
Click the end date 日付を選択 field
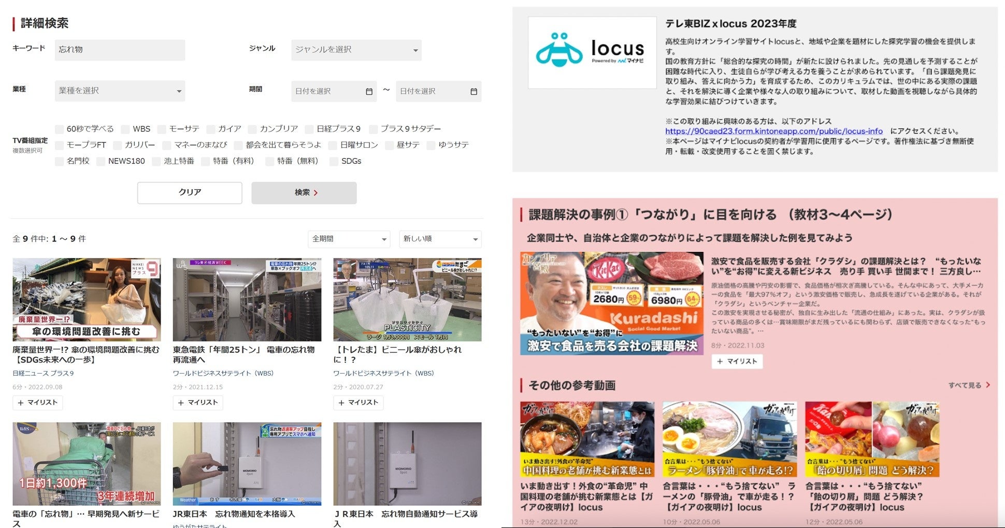coord(439,91)
